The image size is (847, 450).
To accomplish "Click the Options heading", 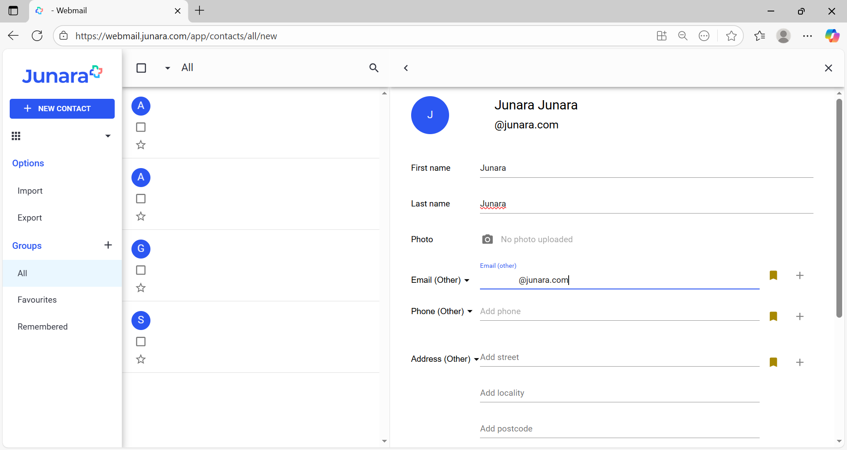I will (x=28, y=163).
